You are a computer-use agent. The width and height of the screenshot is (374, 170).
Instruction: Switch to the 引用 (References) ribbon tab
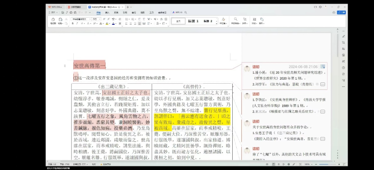click(125, 13)
